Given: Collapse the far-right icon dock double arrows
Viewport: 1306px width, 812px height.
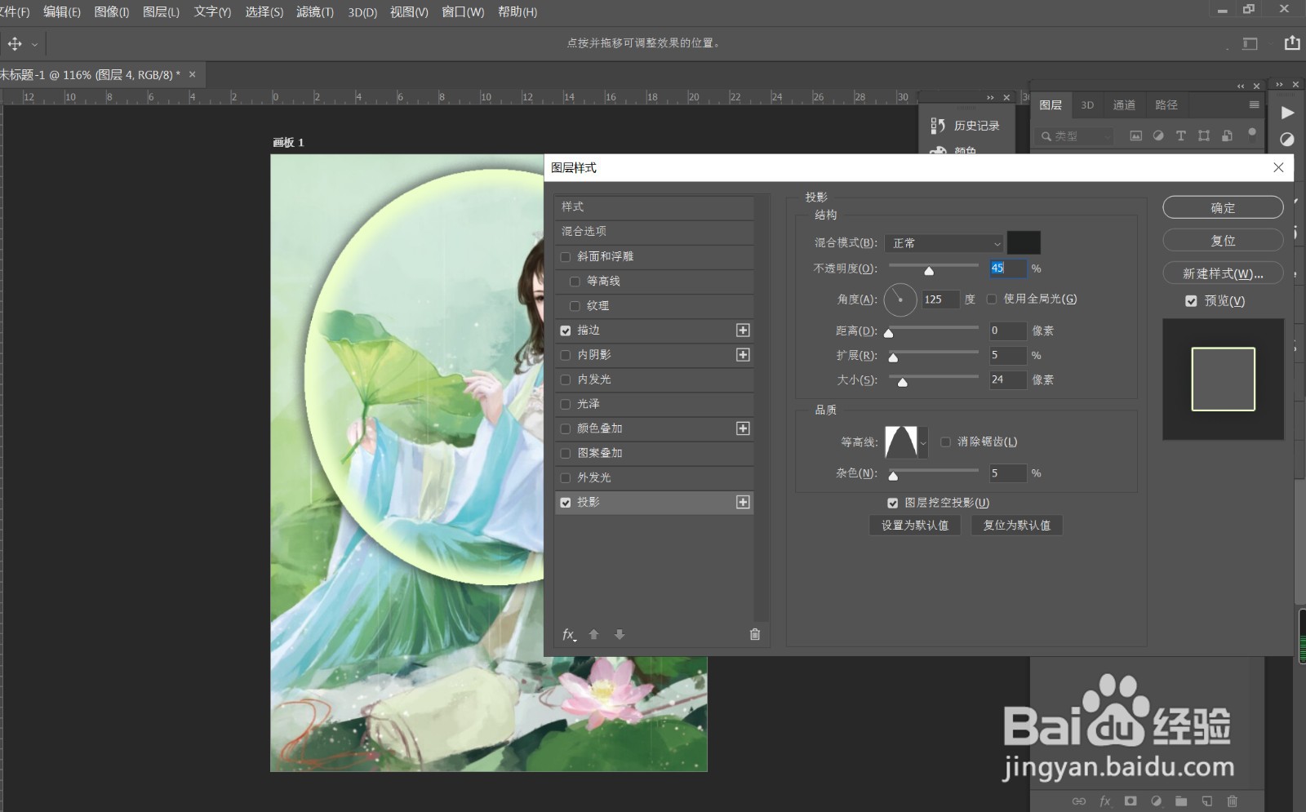Looking at the screenshot, I should 1279,84.
